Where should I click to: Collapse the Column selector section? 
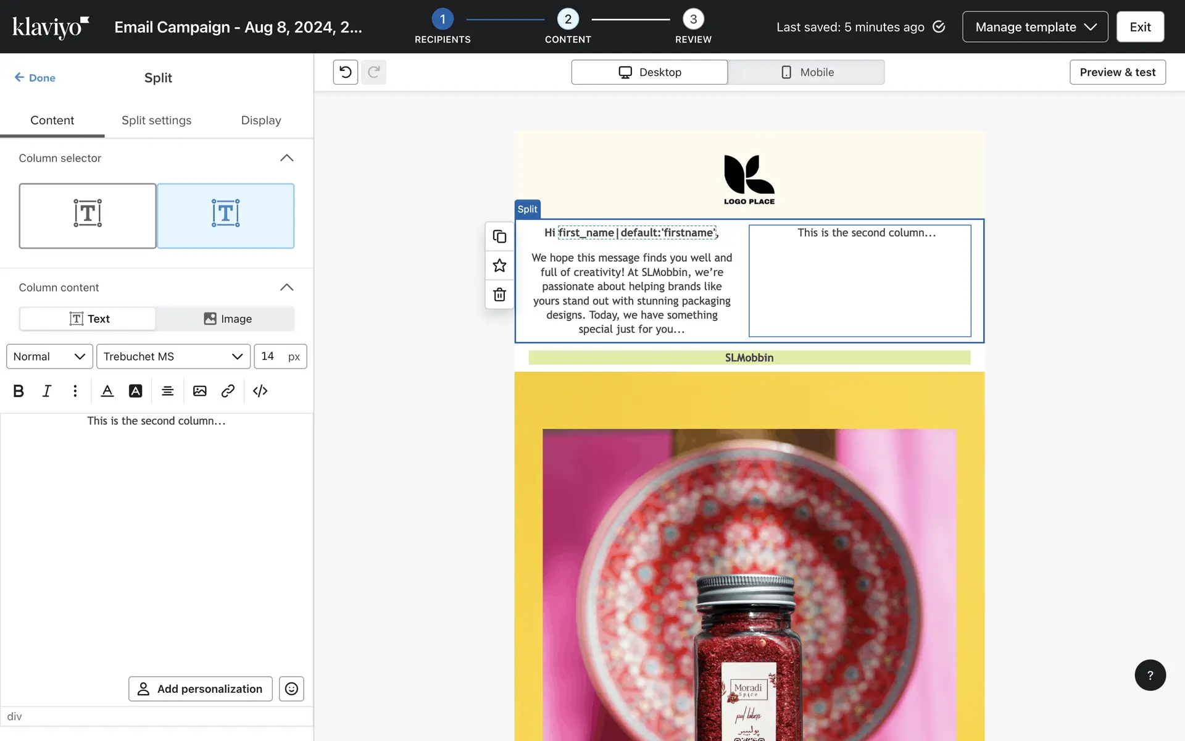click(286, 158)
